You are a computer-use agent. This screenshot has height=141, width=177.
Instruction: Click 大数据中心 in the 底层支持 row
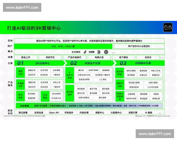(x=116, y=113)
